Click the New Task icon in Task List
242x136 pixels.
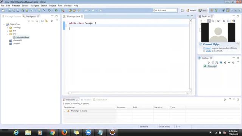[201, 21]
